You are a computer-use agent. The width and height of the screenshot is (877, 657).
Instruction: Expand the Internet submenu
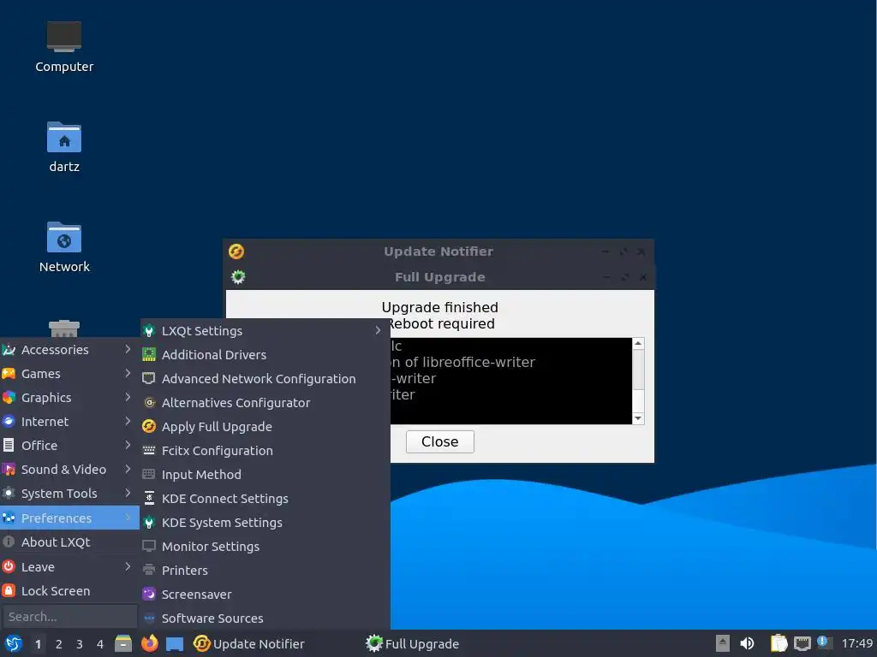tap(69, 422)
